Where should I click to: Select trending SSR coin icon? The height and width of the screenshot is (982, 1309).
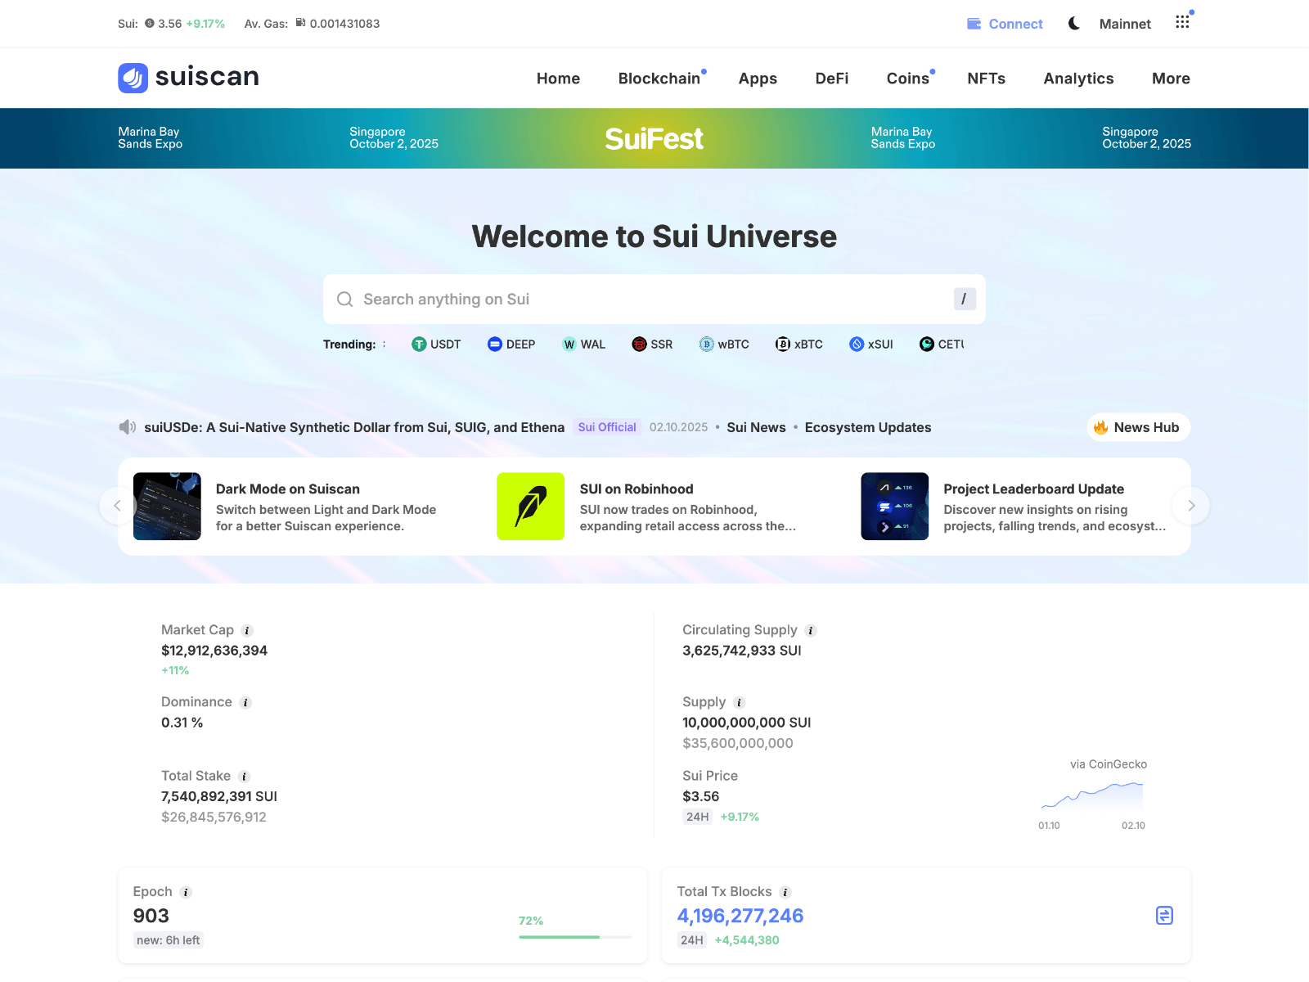pyautogui.click(x=639, y=345)
